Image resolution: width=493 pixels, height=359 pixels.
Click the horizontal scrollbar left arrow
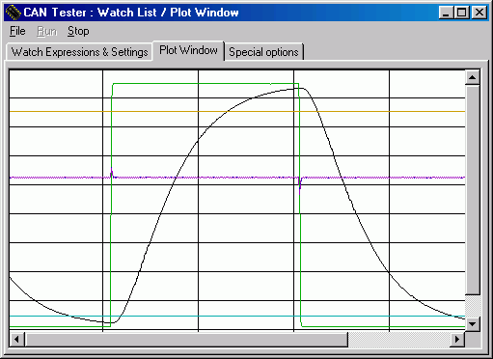[x=16, y=339]
